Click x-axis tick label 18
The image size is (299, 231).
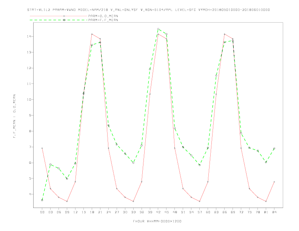tap(92, 212)
